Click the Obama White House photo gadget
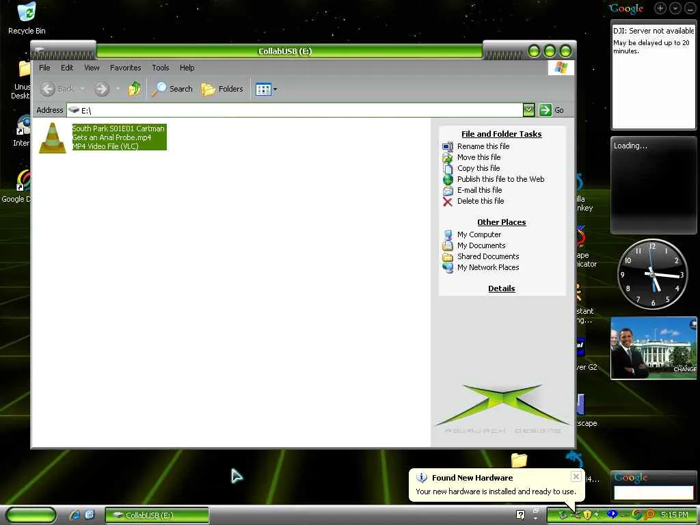700x525 pixels. coord(654,348)
